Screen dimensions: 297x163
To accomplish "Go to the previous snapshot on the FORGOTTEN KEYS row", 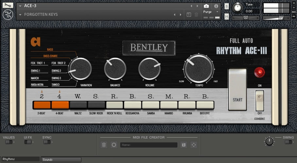I will (x=175, y=15).
